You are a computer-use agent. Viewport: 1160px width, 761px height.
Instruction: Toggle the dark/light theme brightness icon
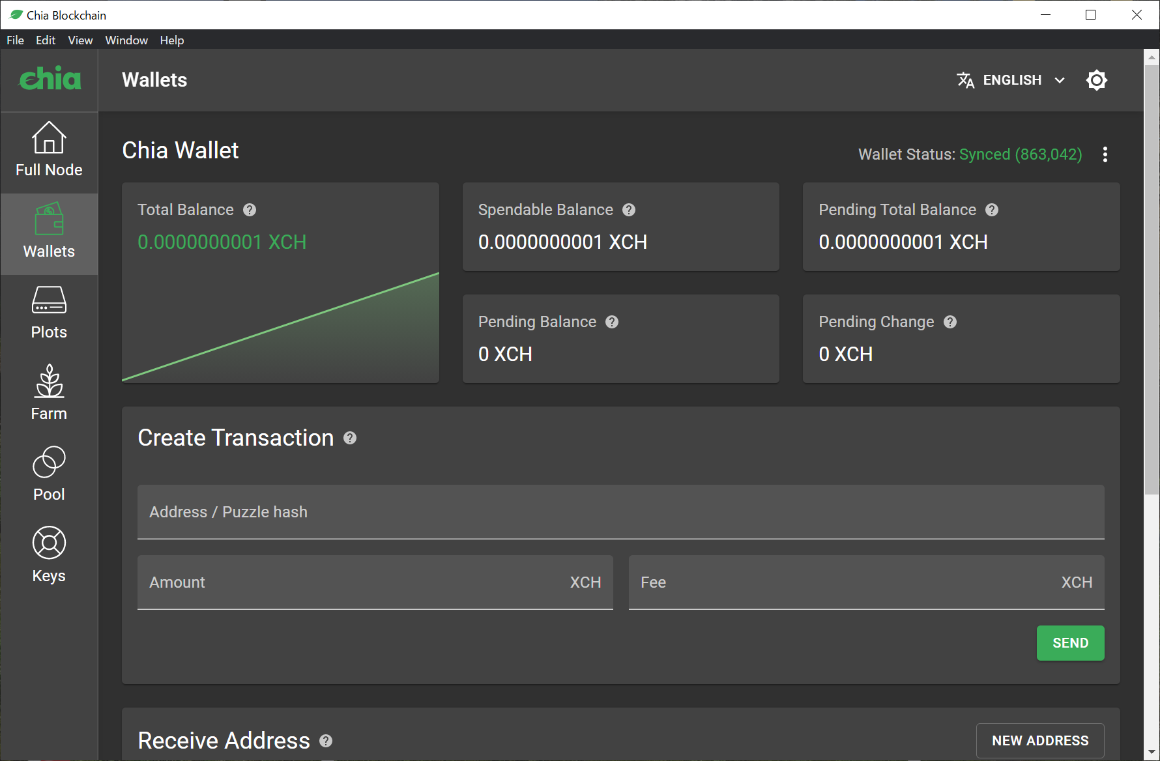(x=1097, y=80)
